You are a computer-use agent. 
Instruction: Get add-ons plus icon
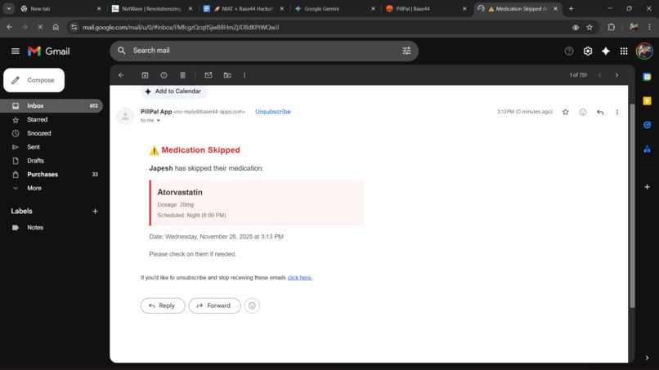click(x=647, y=186)
